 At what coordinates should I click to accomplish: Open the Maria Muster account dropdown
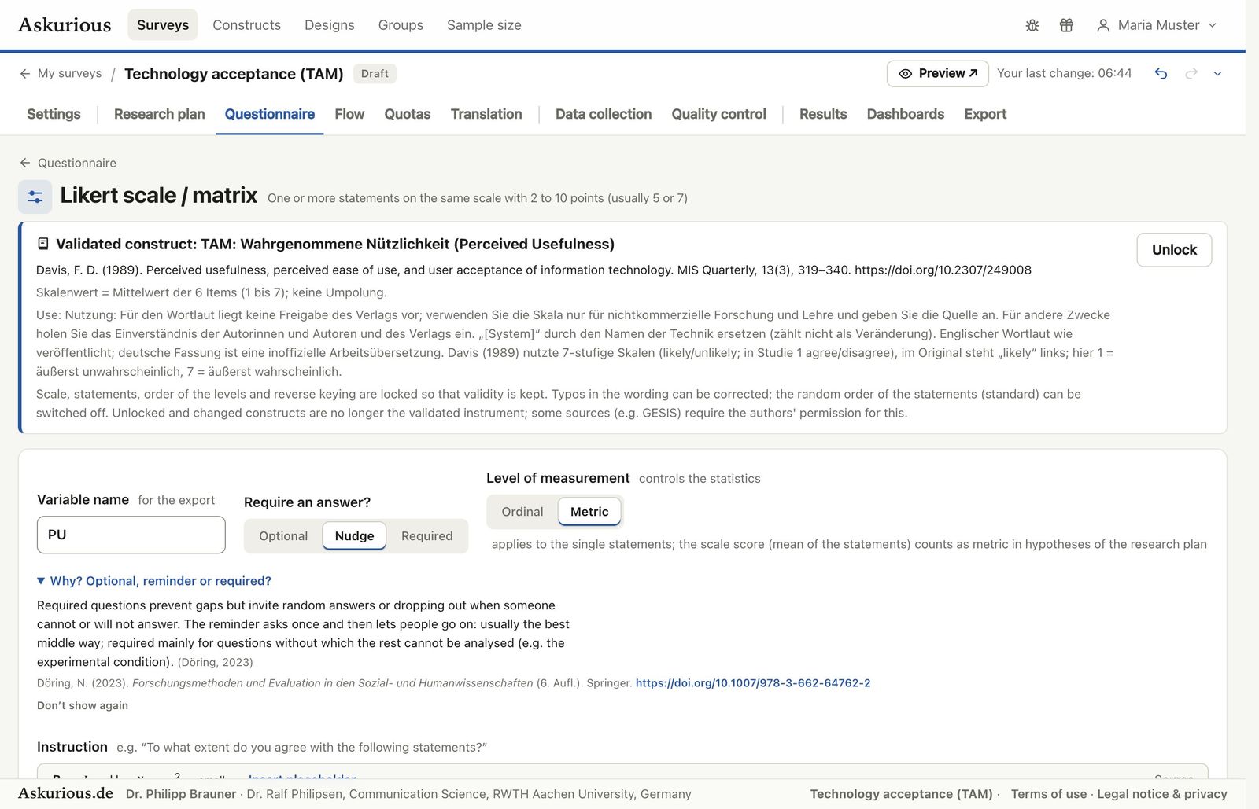point(1157,25)
